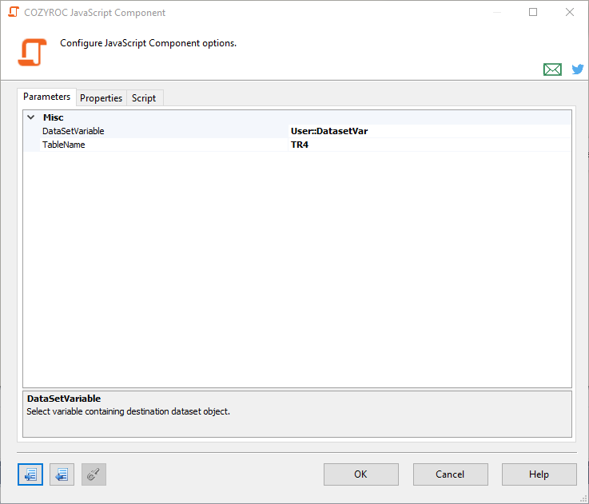Click the Cancel button
589x504 pixels.
click(x=451, y=474)
